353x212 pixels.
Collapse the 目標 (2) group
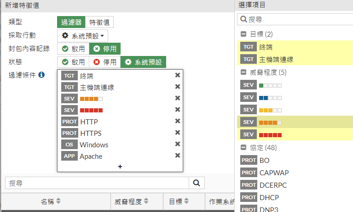(x=243, y=34)
